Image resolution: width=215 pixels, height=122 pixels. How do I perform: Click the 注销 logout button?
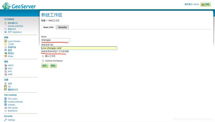pyautogui.click(x=205, y=4)
